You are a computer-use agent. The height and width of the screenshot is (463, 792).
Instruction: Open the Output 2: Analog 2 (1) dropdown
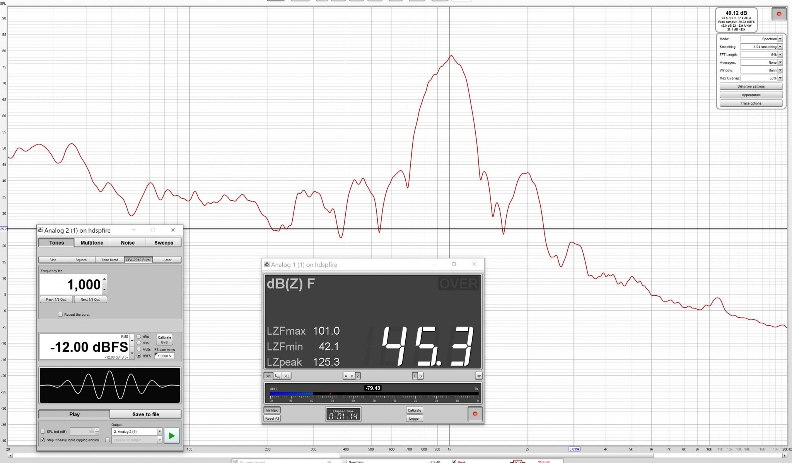137,431
